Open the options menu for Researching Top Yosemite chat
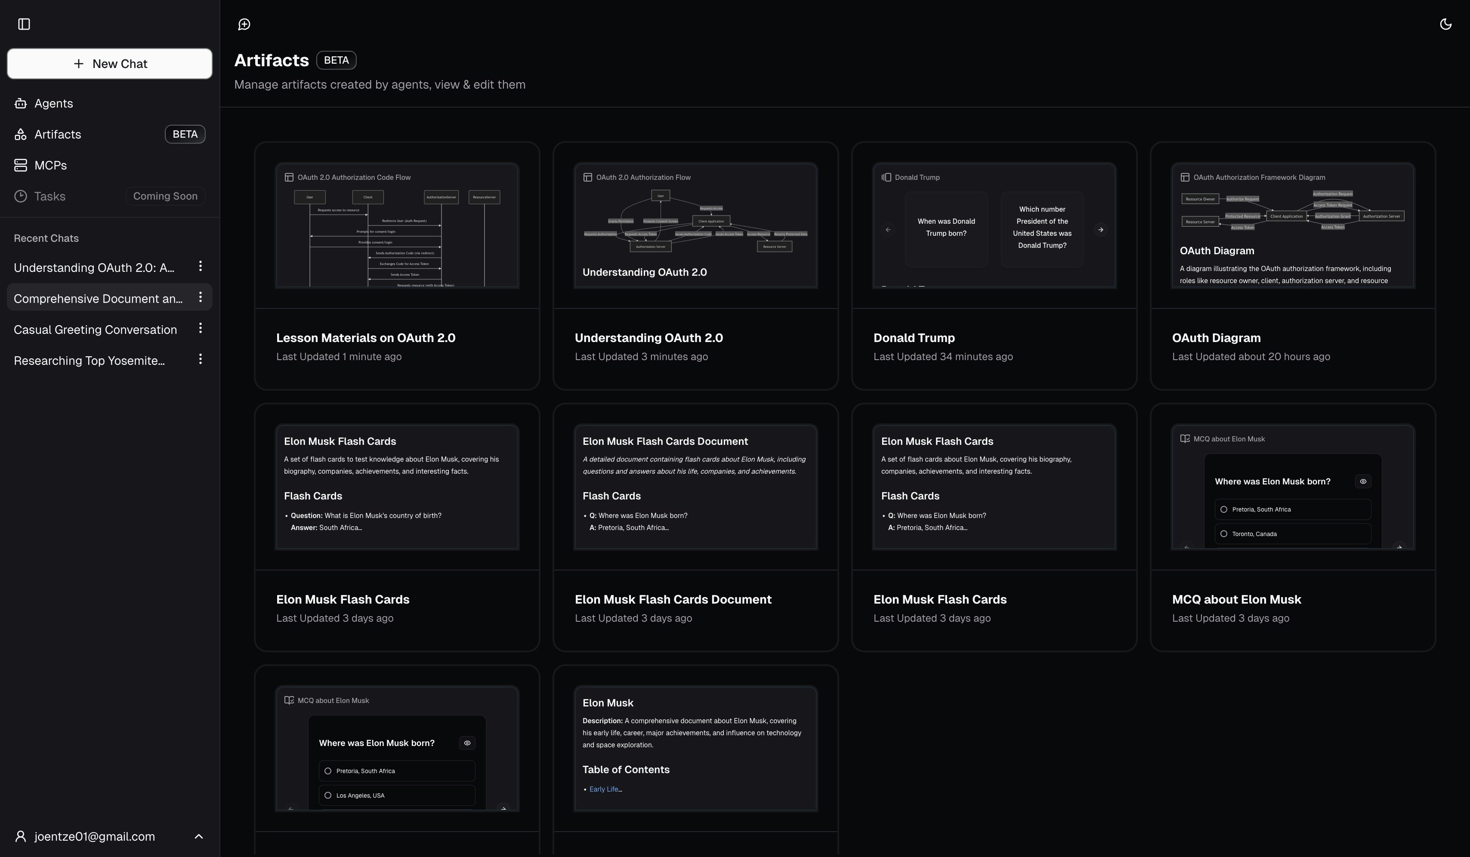Viewport: 1470px width, 857px height. 200,358
